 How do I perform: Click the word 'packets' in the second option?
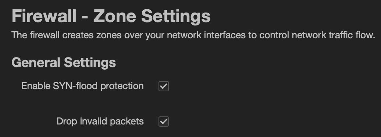127,122
